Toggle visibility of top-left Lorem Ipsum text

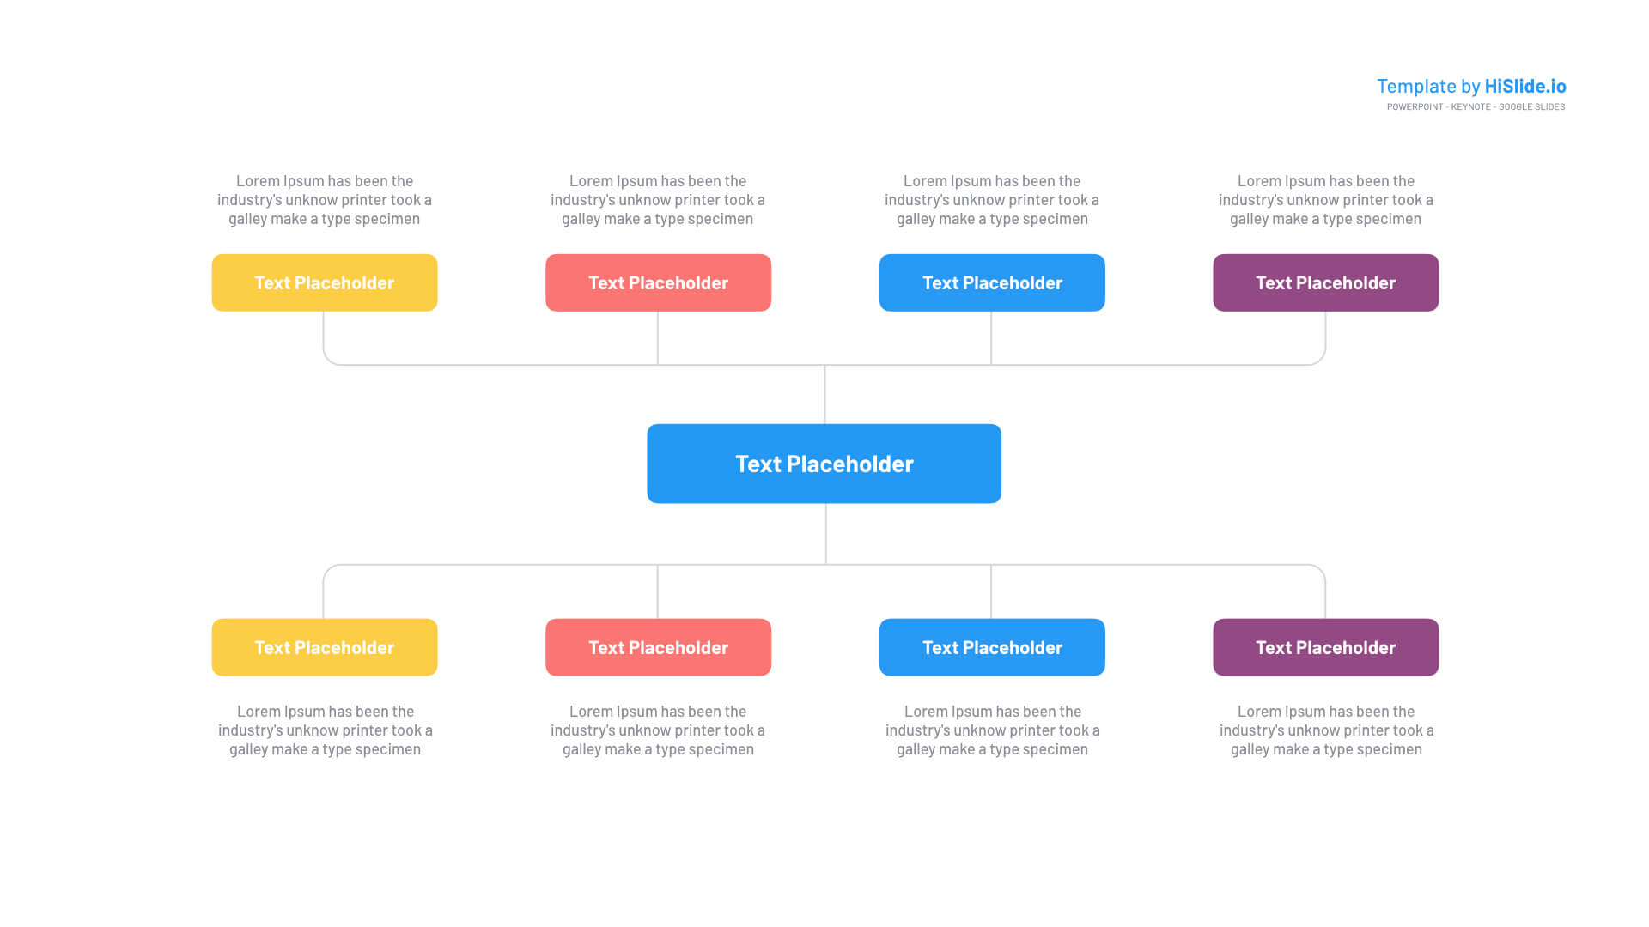324,199
